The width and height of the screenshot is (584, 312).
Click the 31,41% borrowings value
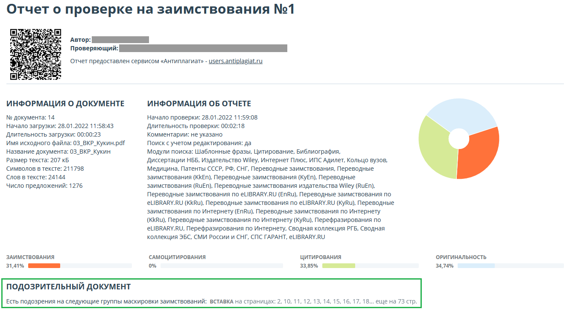coord(15,265)
